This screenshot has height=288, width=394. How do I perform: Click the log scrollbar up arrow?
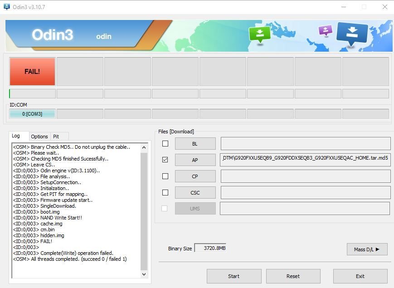click(x=144, y=147)
